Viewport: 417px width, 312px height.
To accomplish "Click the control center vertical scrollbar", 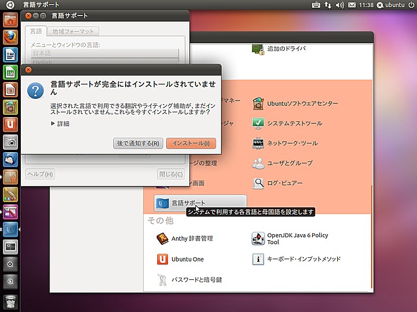I will click(372, 237).
